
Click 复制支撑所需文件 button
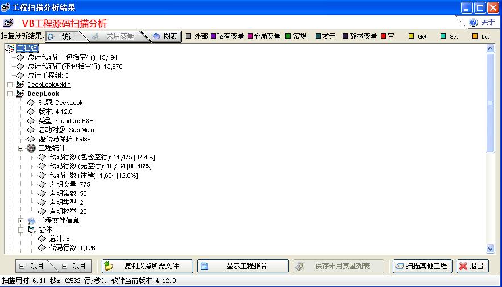148,266
